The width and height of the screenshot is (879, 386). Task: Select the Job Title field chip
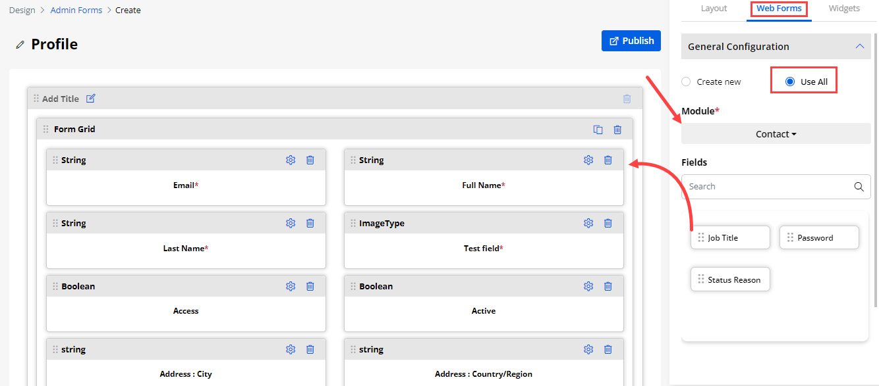pyautogui.click(x=730, y=238)
